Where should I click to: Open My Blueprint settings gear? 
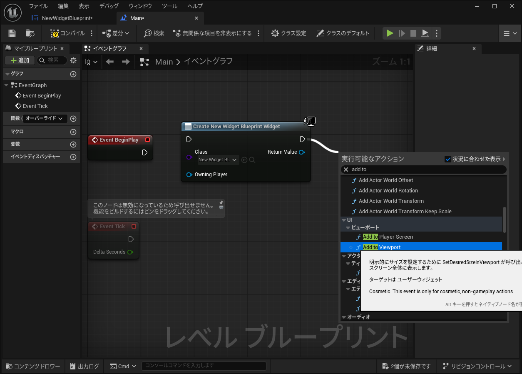click(73, 60)
